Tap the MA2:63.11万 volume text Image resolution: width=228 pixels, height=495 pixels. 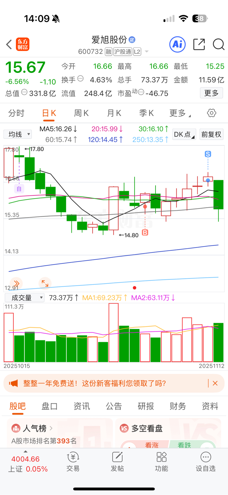[153, 298]
